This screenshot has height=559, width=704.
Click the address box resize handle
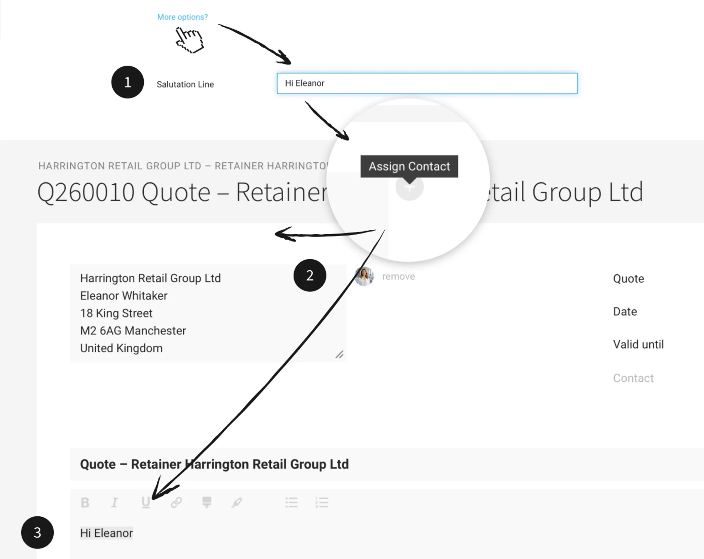coord(340,355)
